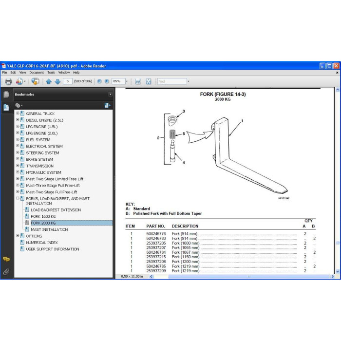Click the page size 8,50 x 11,00 in
Image resolution: width=341 pixels, height=341 pixels.
tap(132, 276)
